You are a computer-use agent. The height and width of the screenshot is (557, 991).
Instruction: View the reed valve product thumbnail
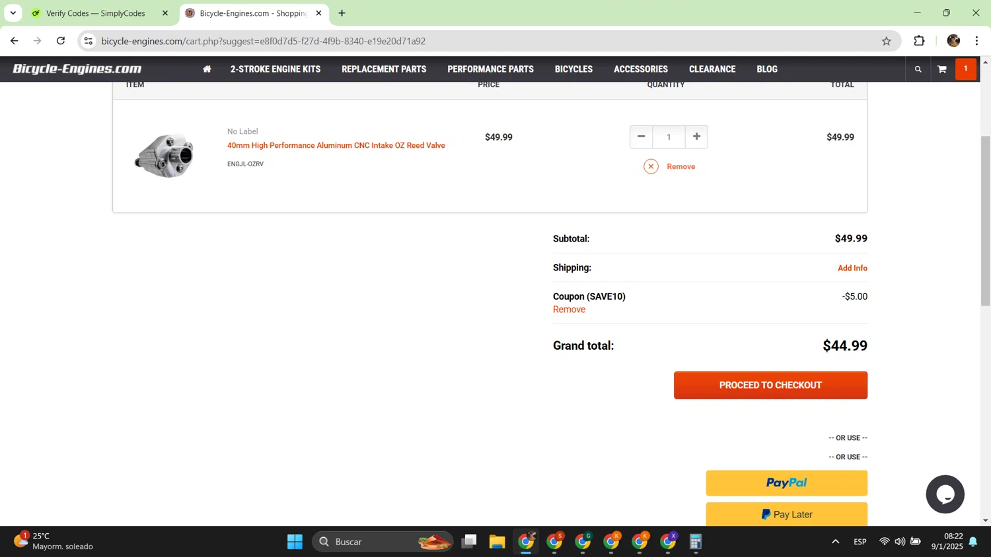(x=164, y=156)
